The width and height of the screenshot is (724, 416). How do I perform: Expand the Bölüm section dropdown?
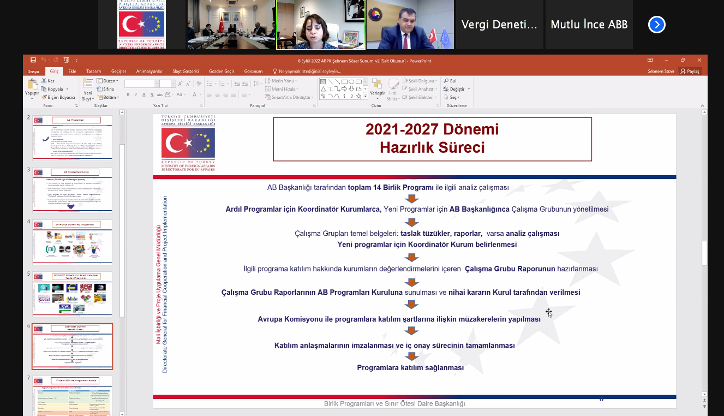[108, 97]
